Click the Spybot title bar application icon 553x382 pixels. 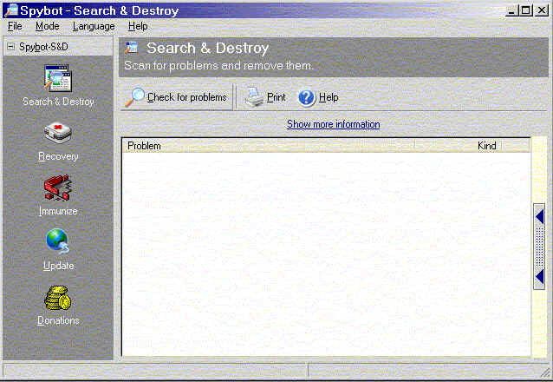coord(10,10)
